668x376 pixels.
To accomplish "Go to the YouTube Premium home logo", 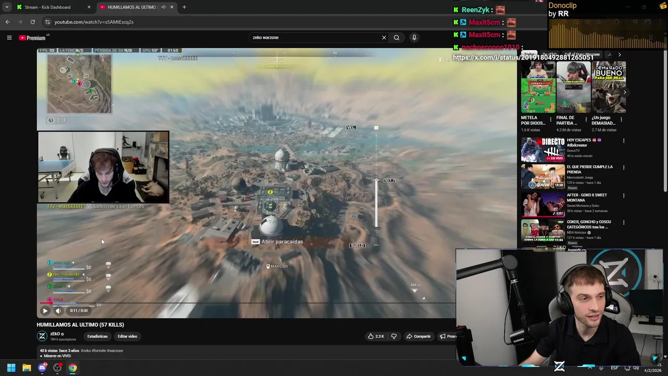I will click(32, 38).
